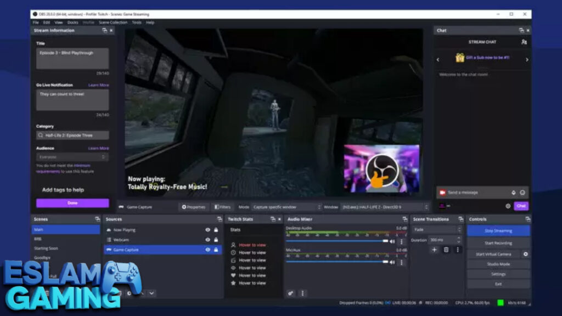Click the Gift a Sub icon
The width and height of the screenshot is (562, 316).
tap(460, 57)
